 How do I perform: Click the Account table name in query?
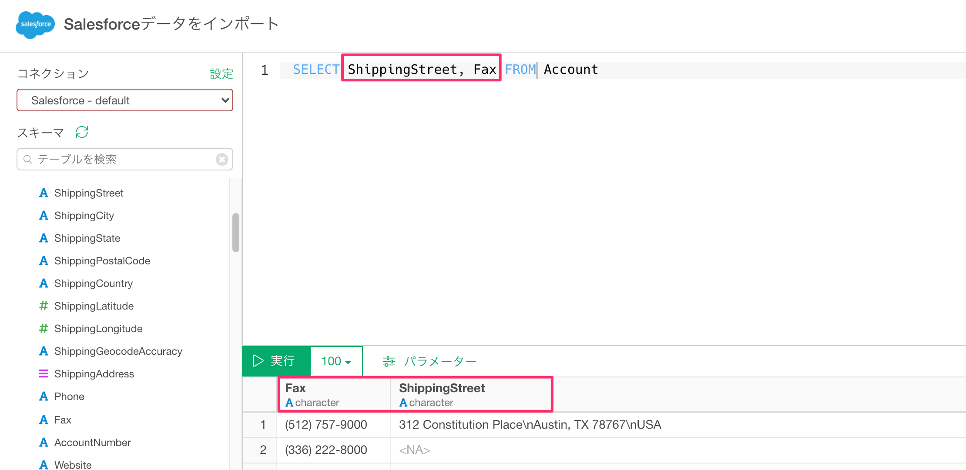tap(571, 70)
